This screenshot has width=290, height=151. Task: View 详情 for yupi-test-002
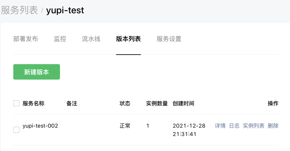220,126
